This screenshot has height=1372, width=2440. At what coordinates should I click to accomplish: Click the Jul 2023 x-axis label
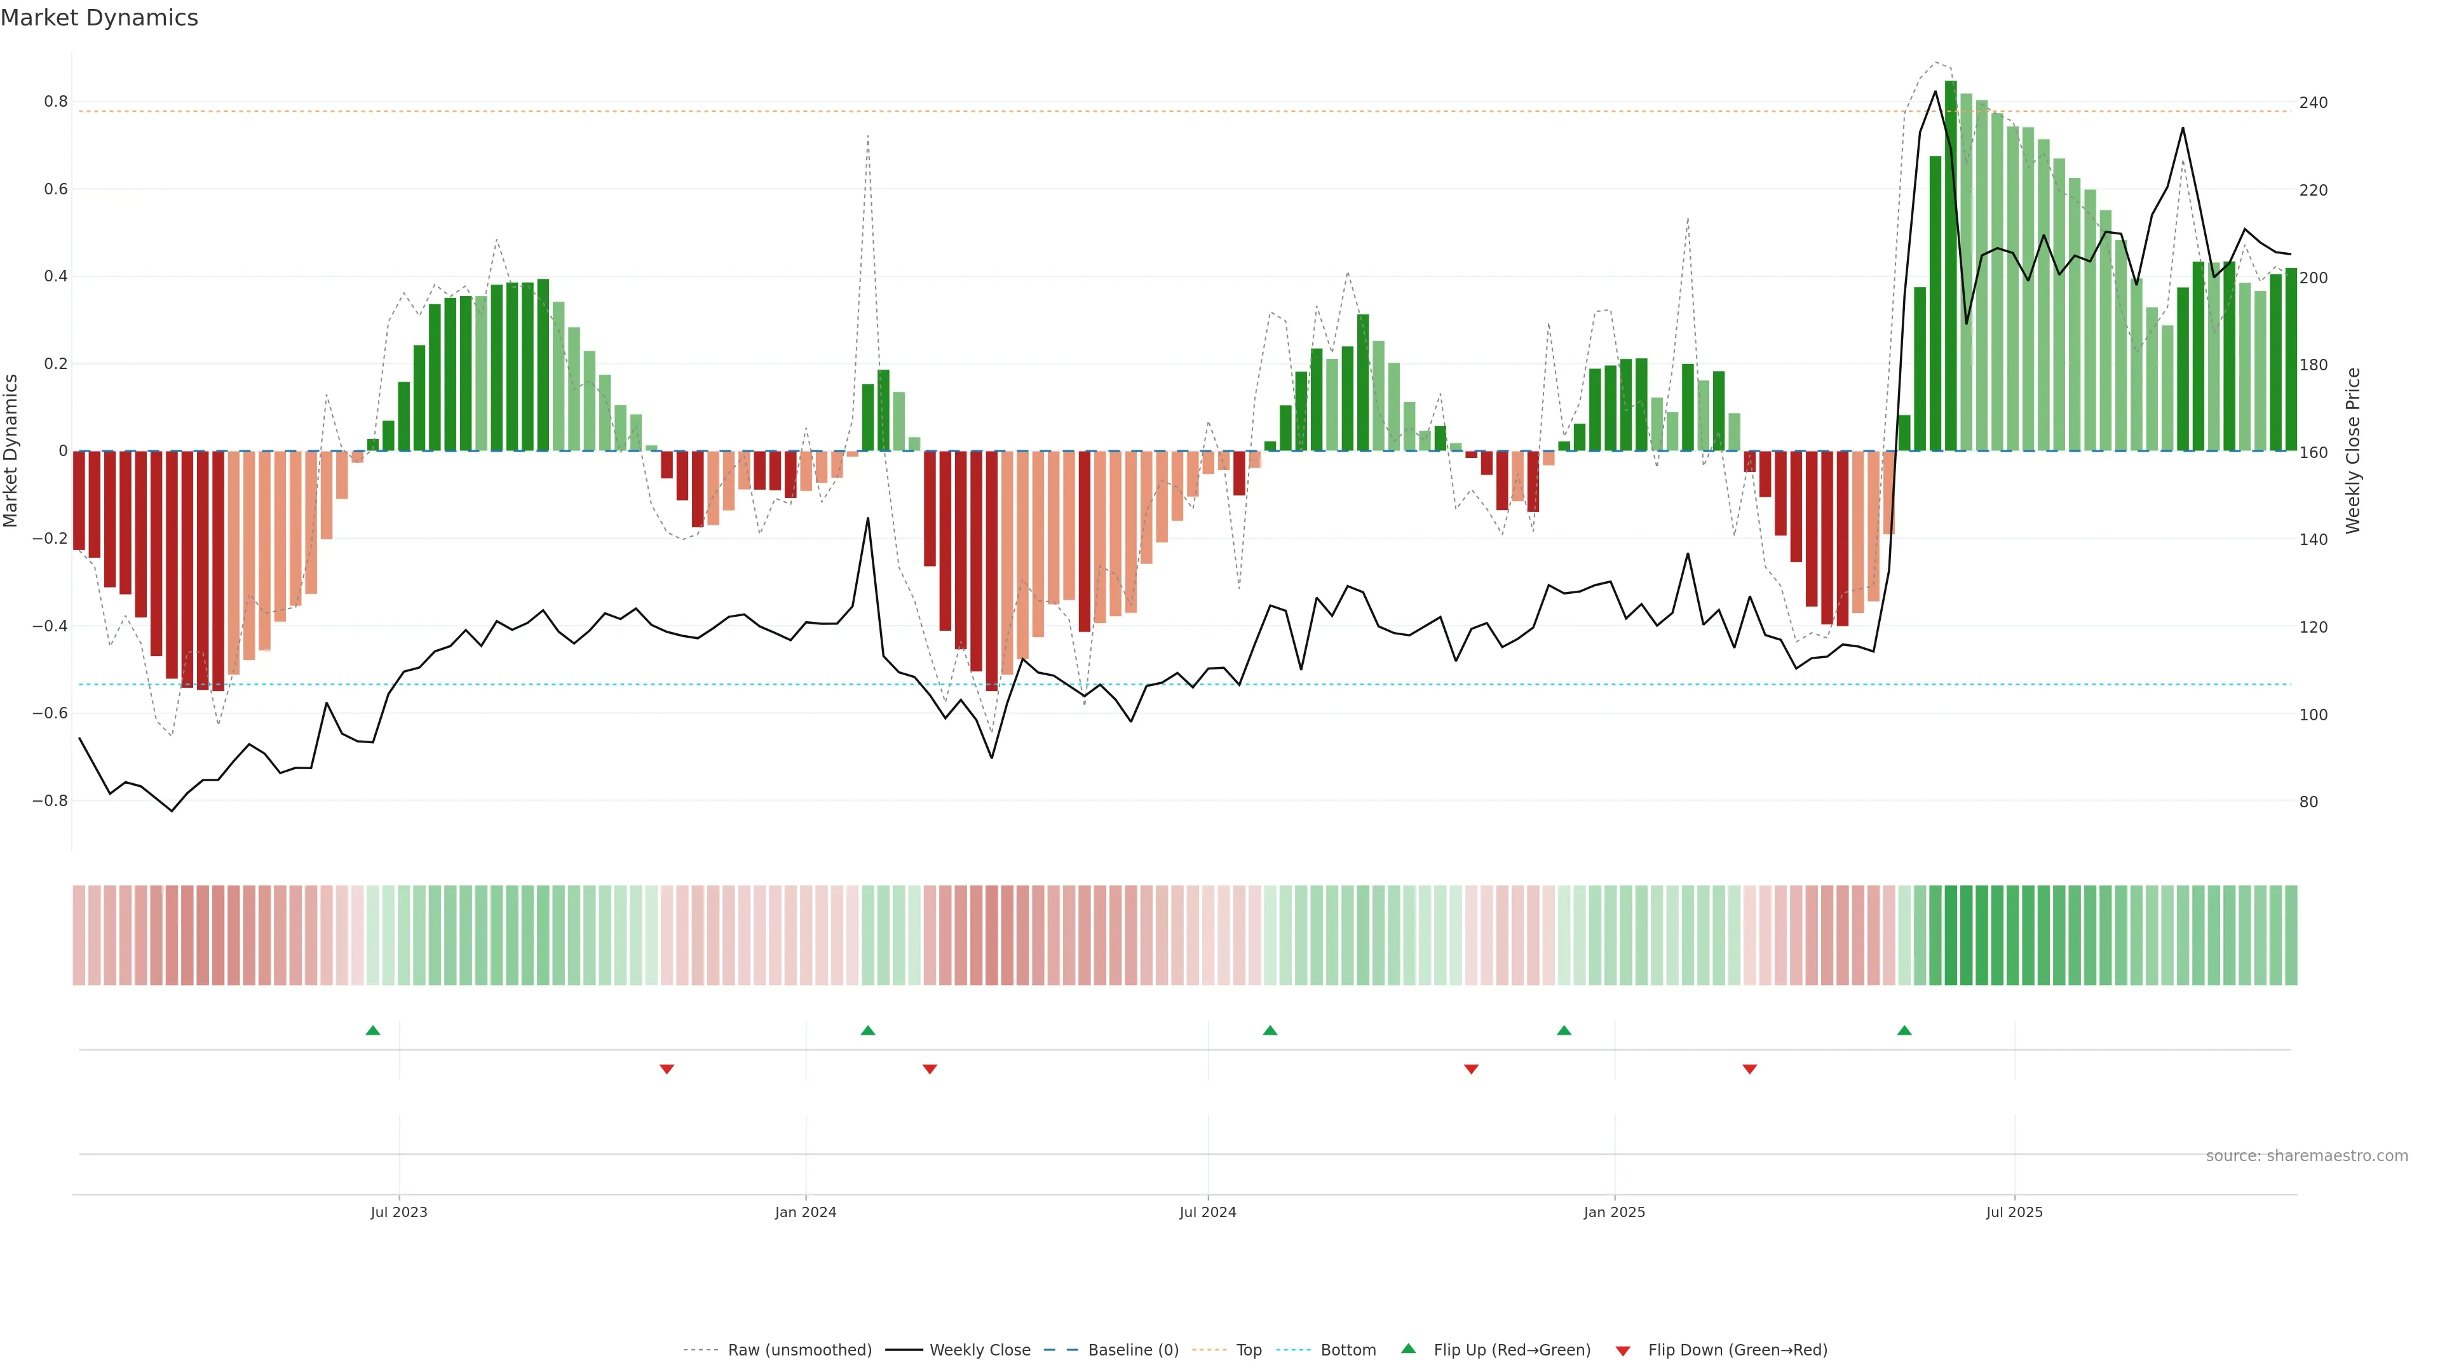coord(399,1213)
